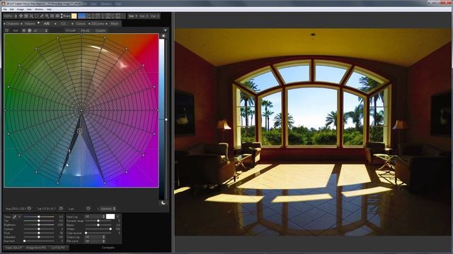Reset Sat with its circular icon
Viewport: 453px width, 254px height.
pyautogui.click(x=61, y=209)
